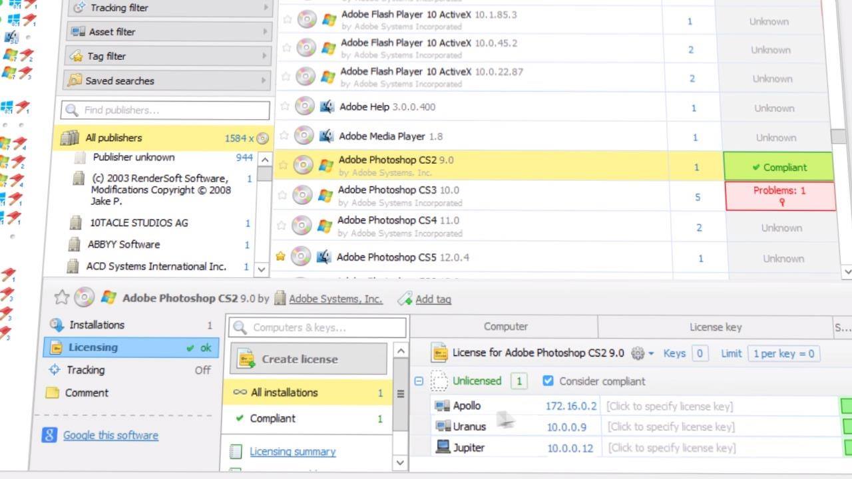Click the magnifier icon in Computers & keys box
This screenshot has height=479, width=852.
241,327
